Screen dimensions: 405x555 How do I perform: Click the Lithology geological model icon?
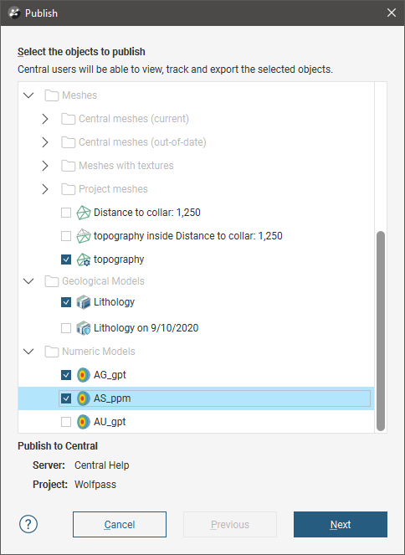[84, 302]
